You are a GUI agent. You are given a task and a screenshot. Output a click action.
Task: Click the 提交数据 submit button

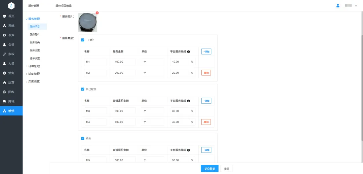coord(209,169)
